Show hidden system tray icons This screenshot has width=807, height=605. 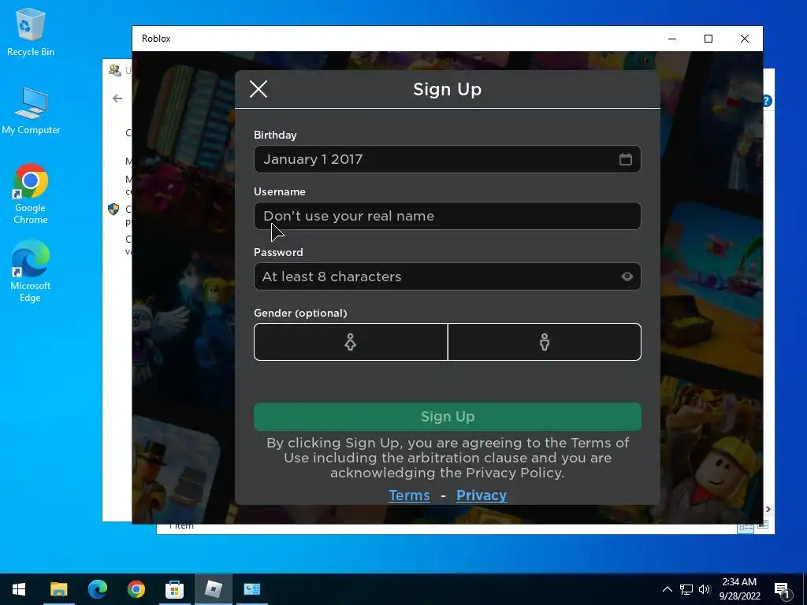point(667,589)
